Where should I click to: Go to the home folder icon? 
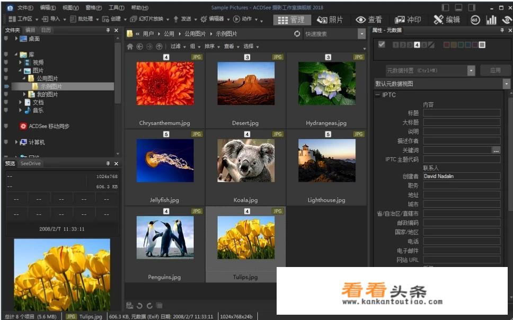click(130, 47)
